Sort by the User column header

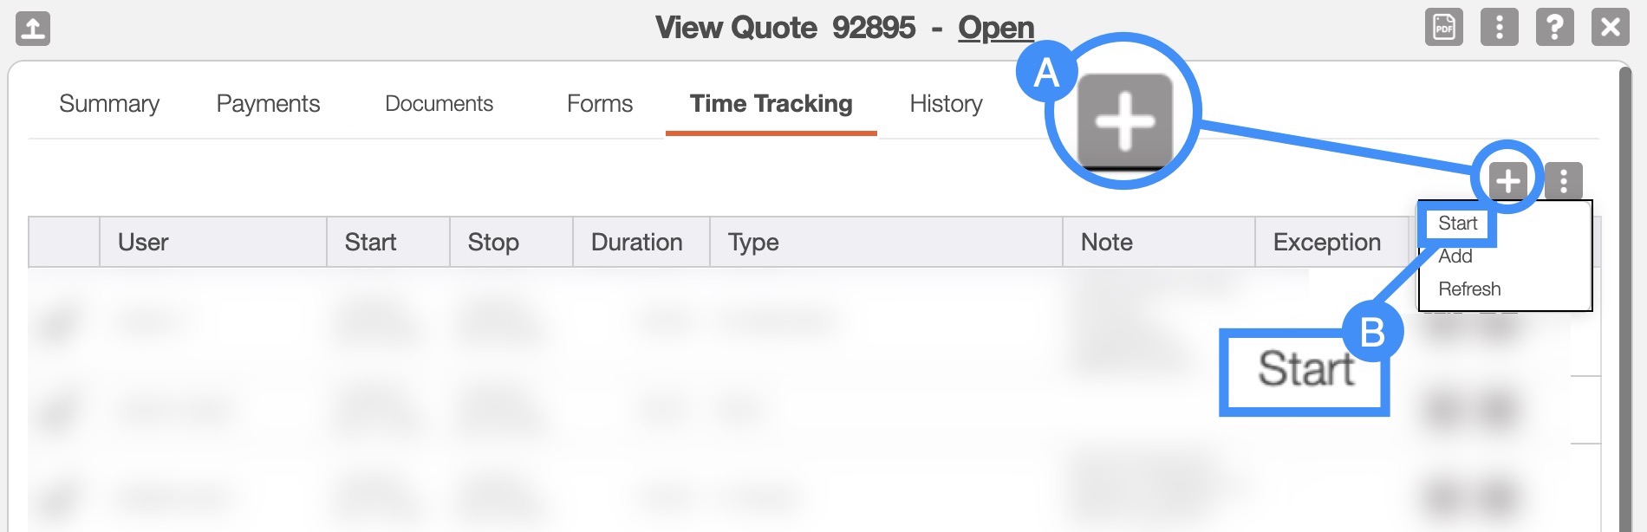(x=144, y=243)
